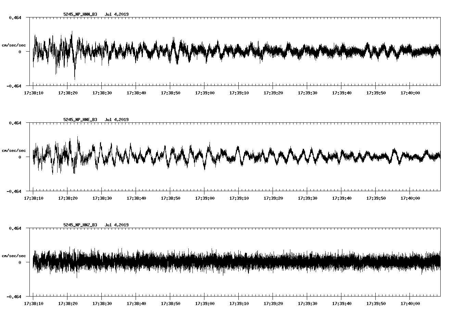Select 17:38:10 time label under HNN plot
This screenshot has height=316, width=465.
pyautogui.click(x=34, y=93)
